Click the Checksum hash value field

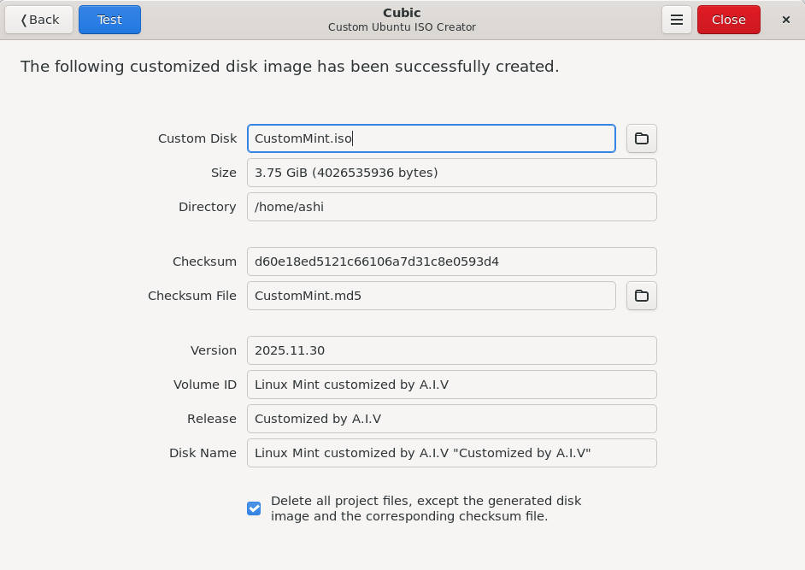click(x=451, y=261)
